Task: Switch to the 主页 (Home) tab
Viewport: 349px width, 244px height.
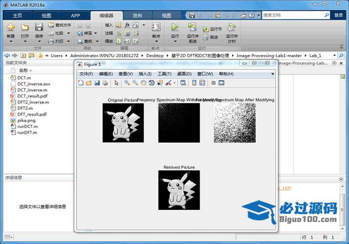Action: (x=18, y=16)
